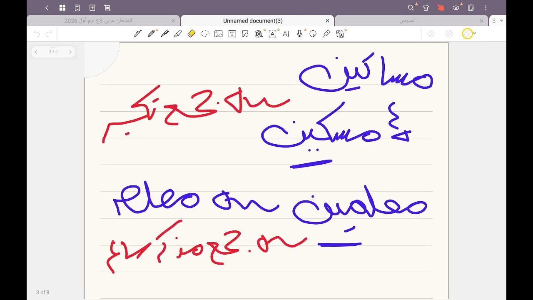Open the search magnifier icon
The height and width of the screenshot is (300, 533).
click(411, 7)
